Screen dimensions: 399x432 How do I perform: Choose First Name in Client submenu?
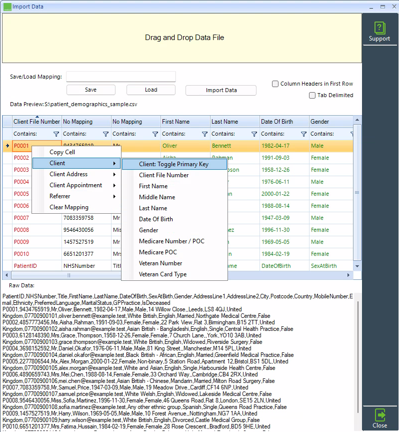[x=174, y=186]
